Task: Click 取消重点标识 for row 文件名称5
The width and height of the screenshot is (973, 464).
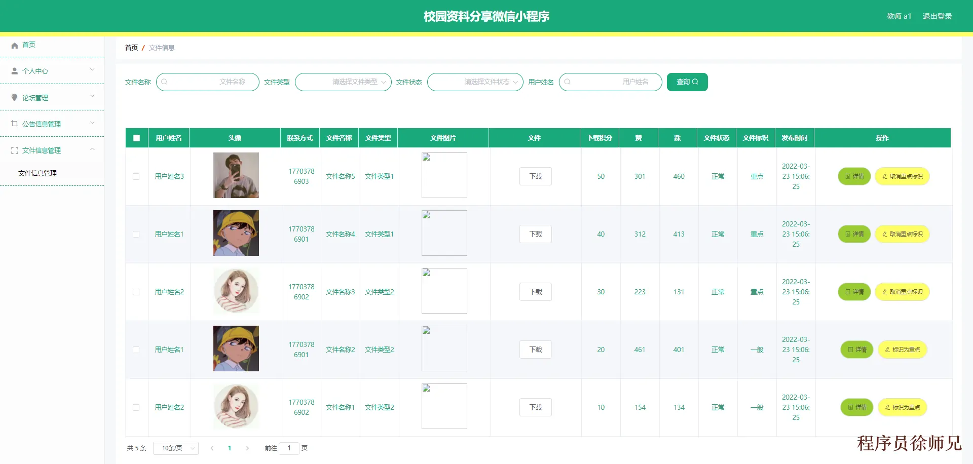Action: click(x=903, y=176)
